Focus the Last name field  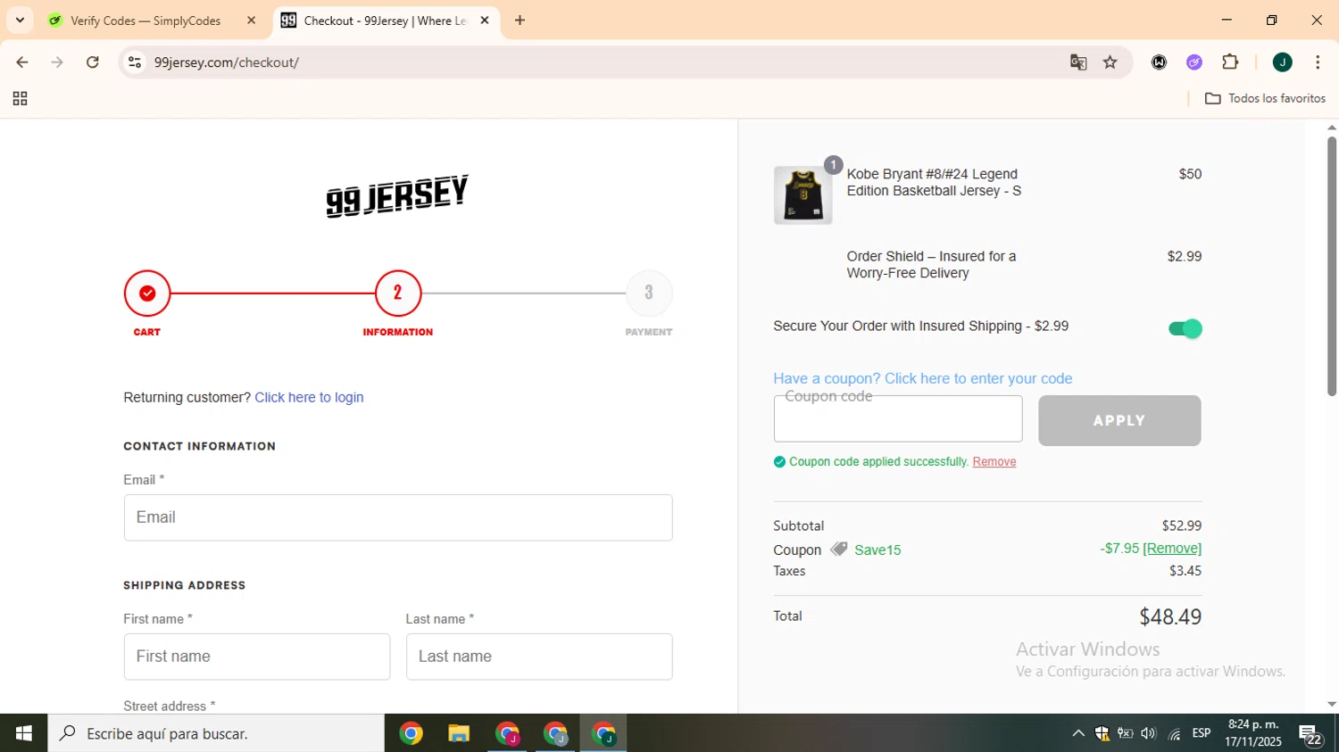point(539,657)
